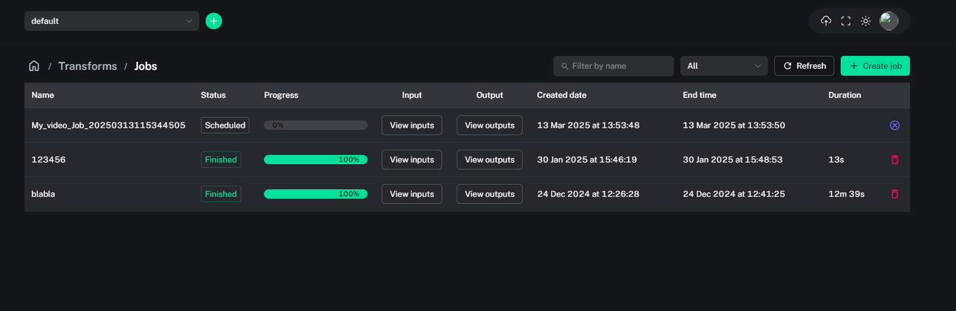The height and width of the screenshot is (311, 956).
Task: Focus the Filter by name field
Action: (618, 66)
